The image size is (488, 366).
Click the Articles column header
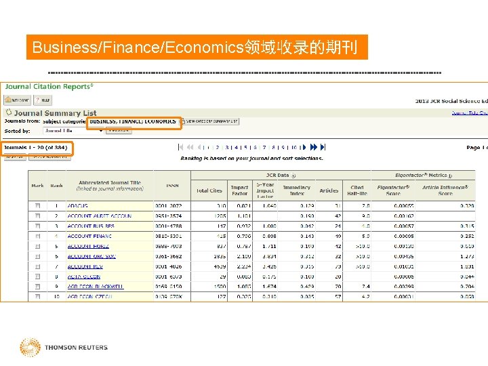[x=329, y=190]
